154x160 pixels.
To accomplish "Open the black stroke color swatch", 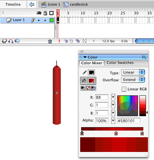I will coord(91,72).
